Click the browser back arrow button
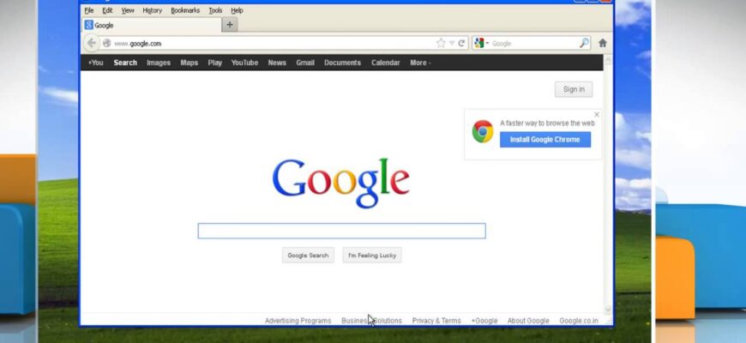The width and height of the screenshot is (746, 343). (92, 43)
